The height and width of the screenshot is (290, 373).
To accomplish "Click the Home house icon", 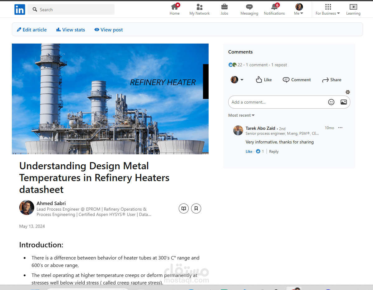I will pyautogui.click(x=175, y=7).
